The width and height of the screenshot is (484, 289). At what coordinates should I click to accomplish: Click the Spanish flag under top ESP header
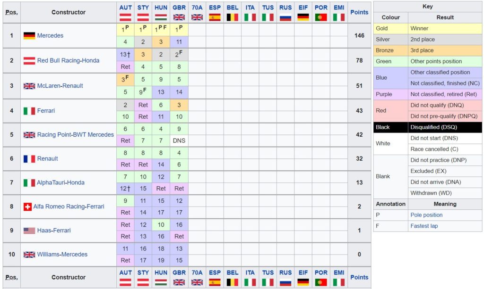pyautogui.click(x=215, y=17)
